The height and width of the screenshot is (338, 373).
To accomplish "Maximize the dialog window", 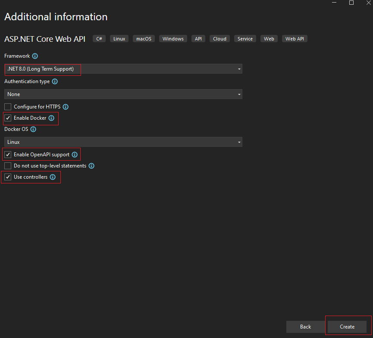I will pos(351,3).
